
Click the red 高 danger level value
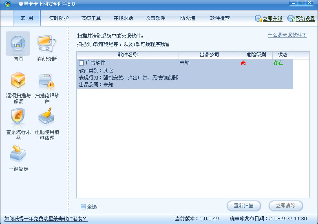click(x=243, y=63)
